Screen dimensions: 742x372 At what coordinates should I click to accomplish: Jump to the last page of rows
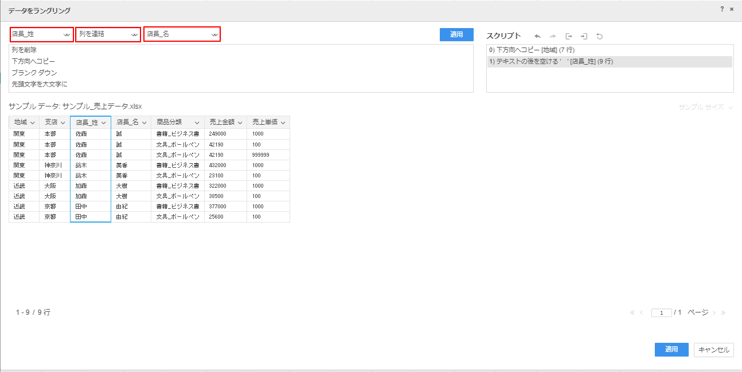pos(724,313)
